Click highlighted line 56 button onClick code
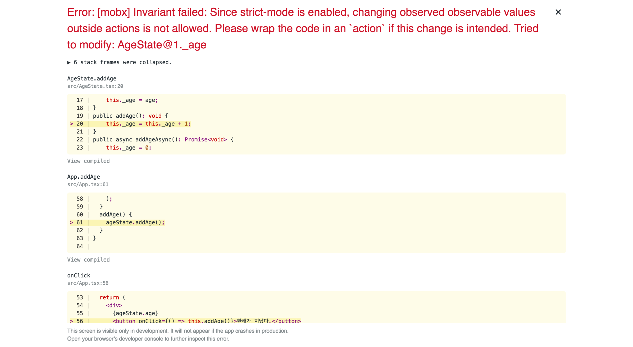The width and height of the screenshot is (633, 347). pos(206,321)
